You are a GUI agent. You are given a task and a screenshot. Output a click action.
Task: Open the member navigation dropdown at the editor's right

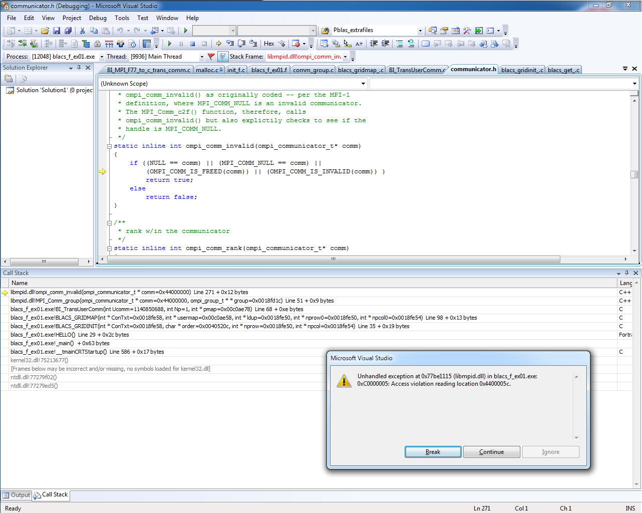pyautogui.click(x=634, y=84)
